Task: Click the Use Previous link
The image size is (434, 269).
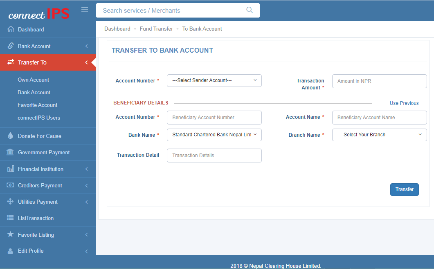Action: [x=404, y=103]
